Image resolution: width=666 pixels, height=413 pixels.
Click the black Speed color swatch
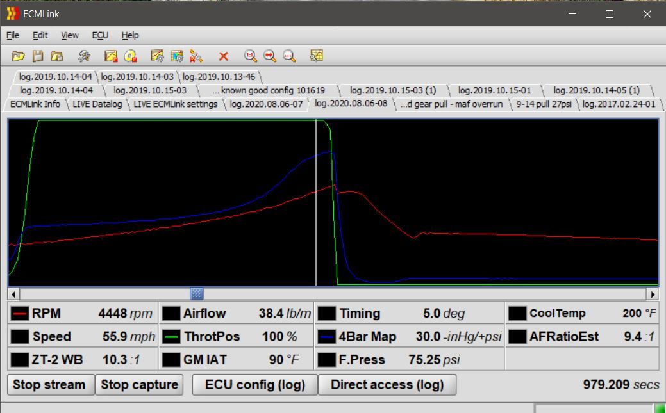19,337
